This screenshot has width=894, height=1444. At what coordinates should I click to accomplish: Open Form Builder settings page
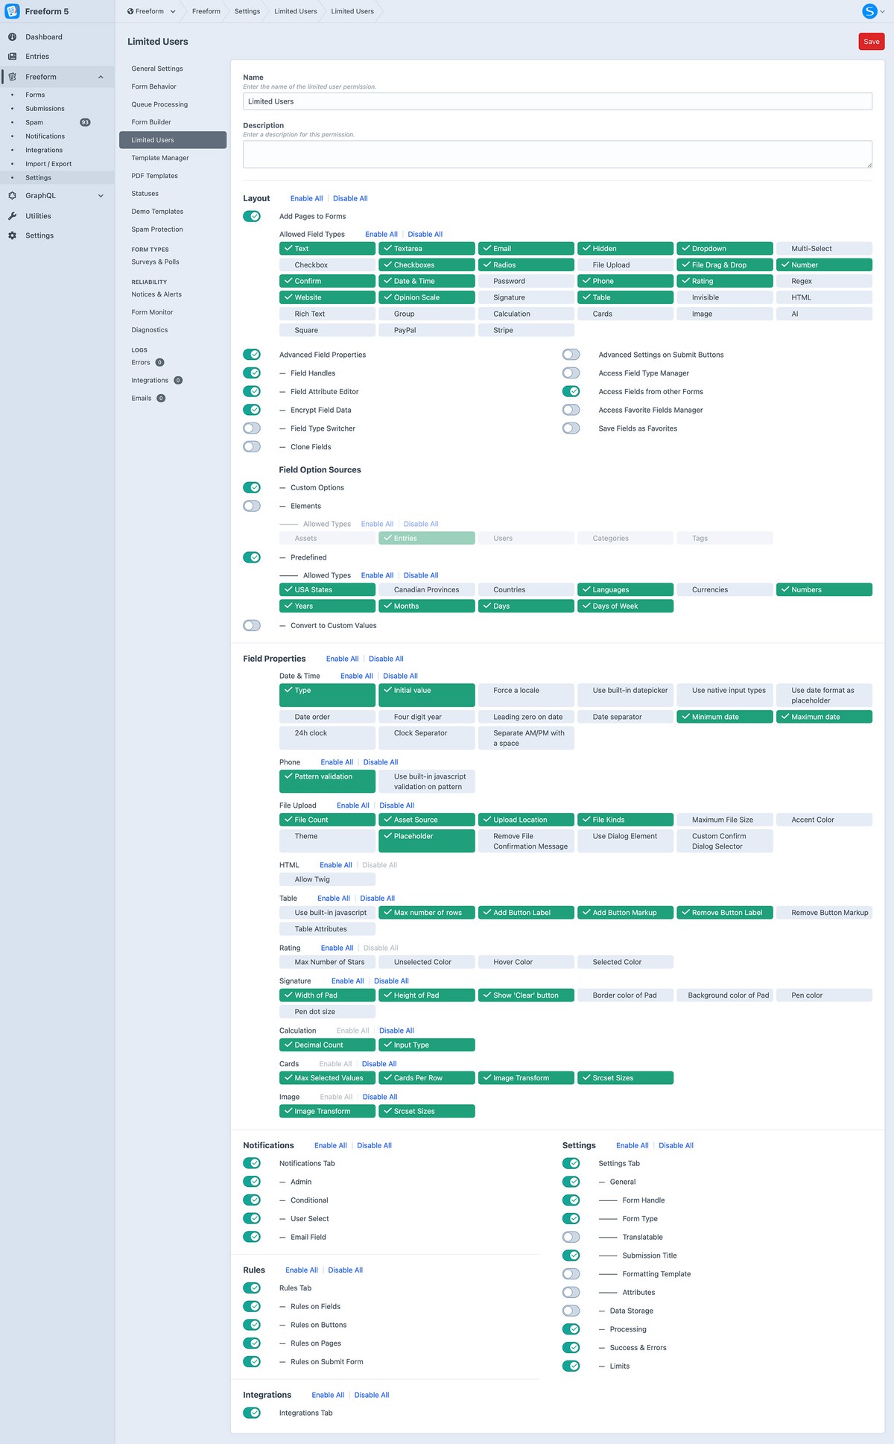click(151, 122)
